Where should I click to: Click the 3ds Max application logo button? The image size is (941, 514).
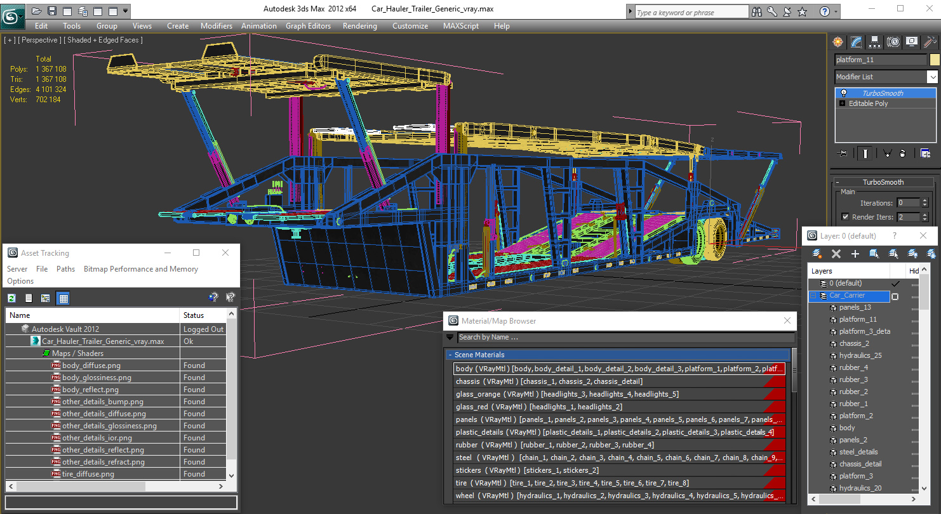12,16
